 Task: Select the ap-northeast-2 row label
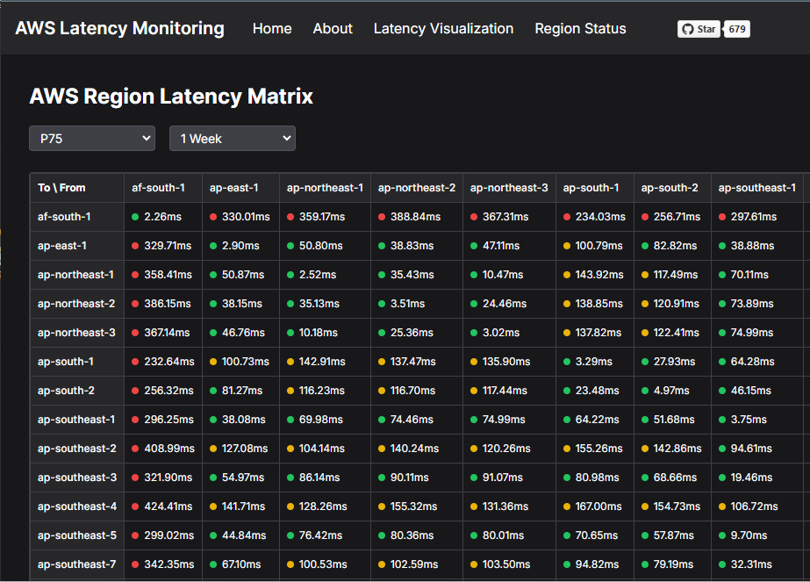tap(76, 304)
